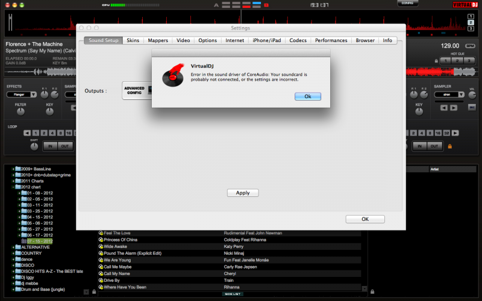Open the Video tab
This screenshot has width=482, height=301.
(183, 40)
